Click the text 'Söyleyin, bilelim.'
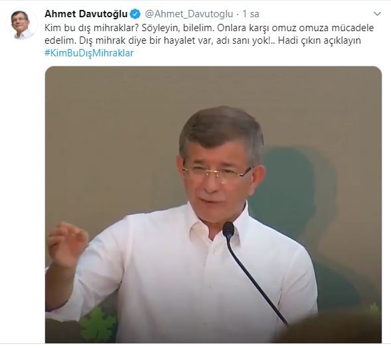 coord(178,28)
